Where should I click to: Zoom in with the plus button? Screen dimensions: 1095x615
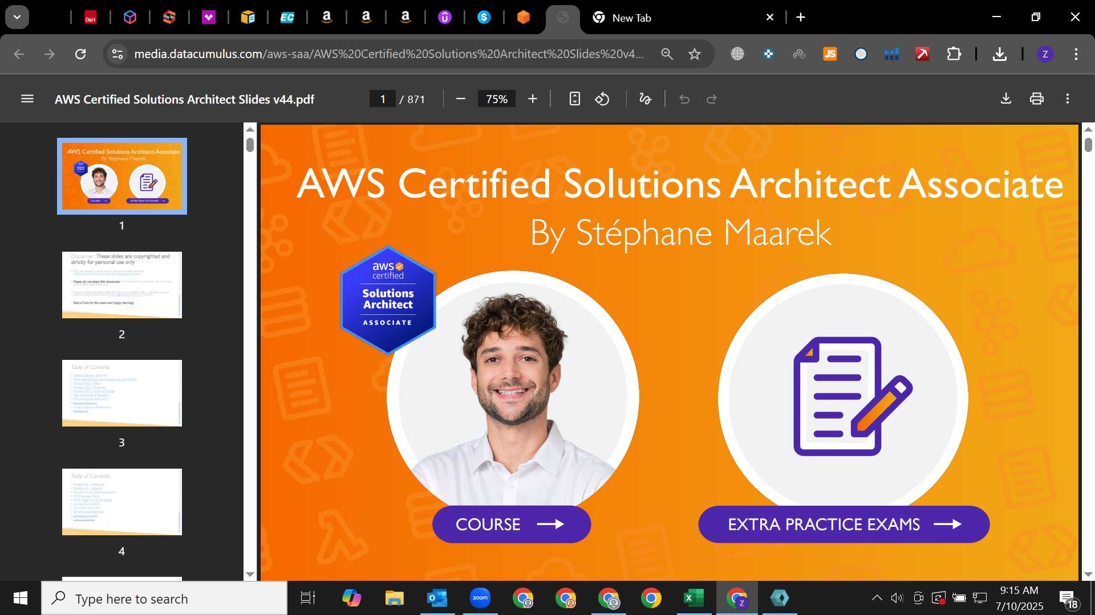tap(533, 99)
